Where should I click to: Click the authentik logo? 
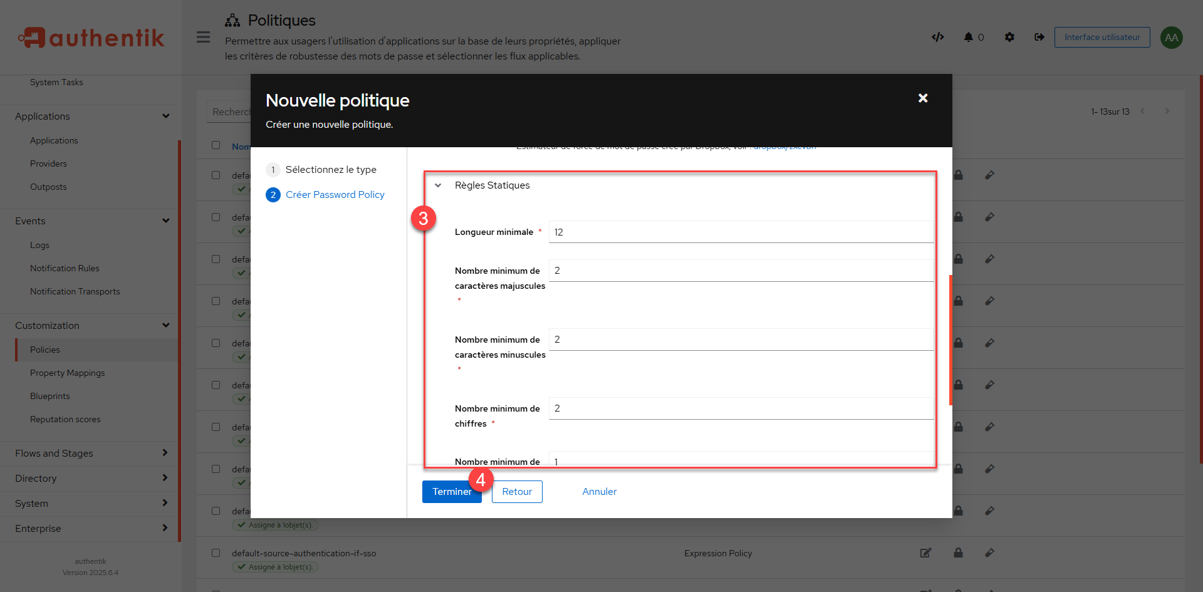point(91,38)
